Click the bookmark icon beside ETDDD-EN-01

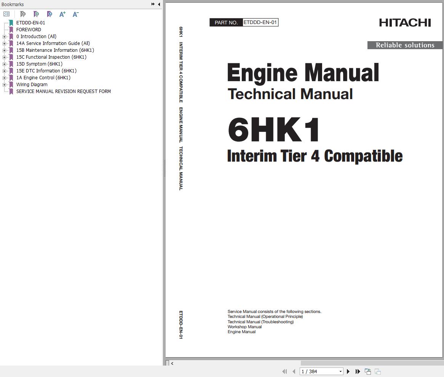coord(11,22)
